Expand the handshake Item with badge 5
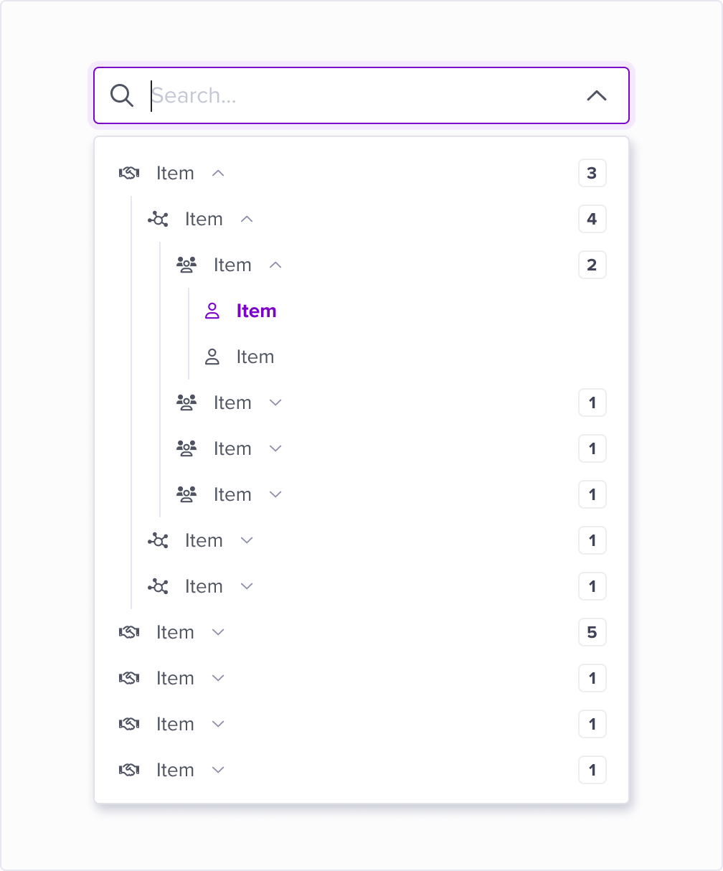723x871 pixels. (x=219, y=632)
